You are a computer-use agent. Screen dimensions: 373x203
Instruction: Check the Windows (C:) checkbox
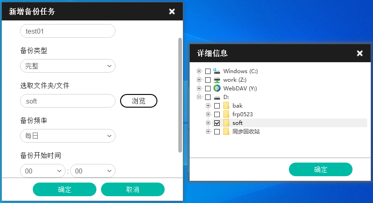click(208, 71)
